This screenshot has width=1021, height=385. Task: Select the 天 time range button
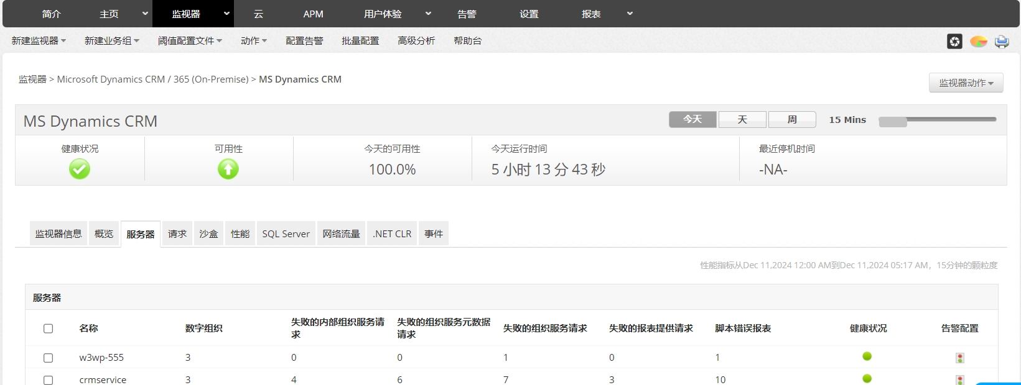tap(742, 119)
